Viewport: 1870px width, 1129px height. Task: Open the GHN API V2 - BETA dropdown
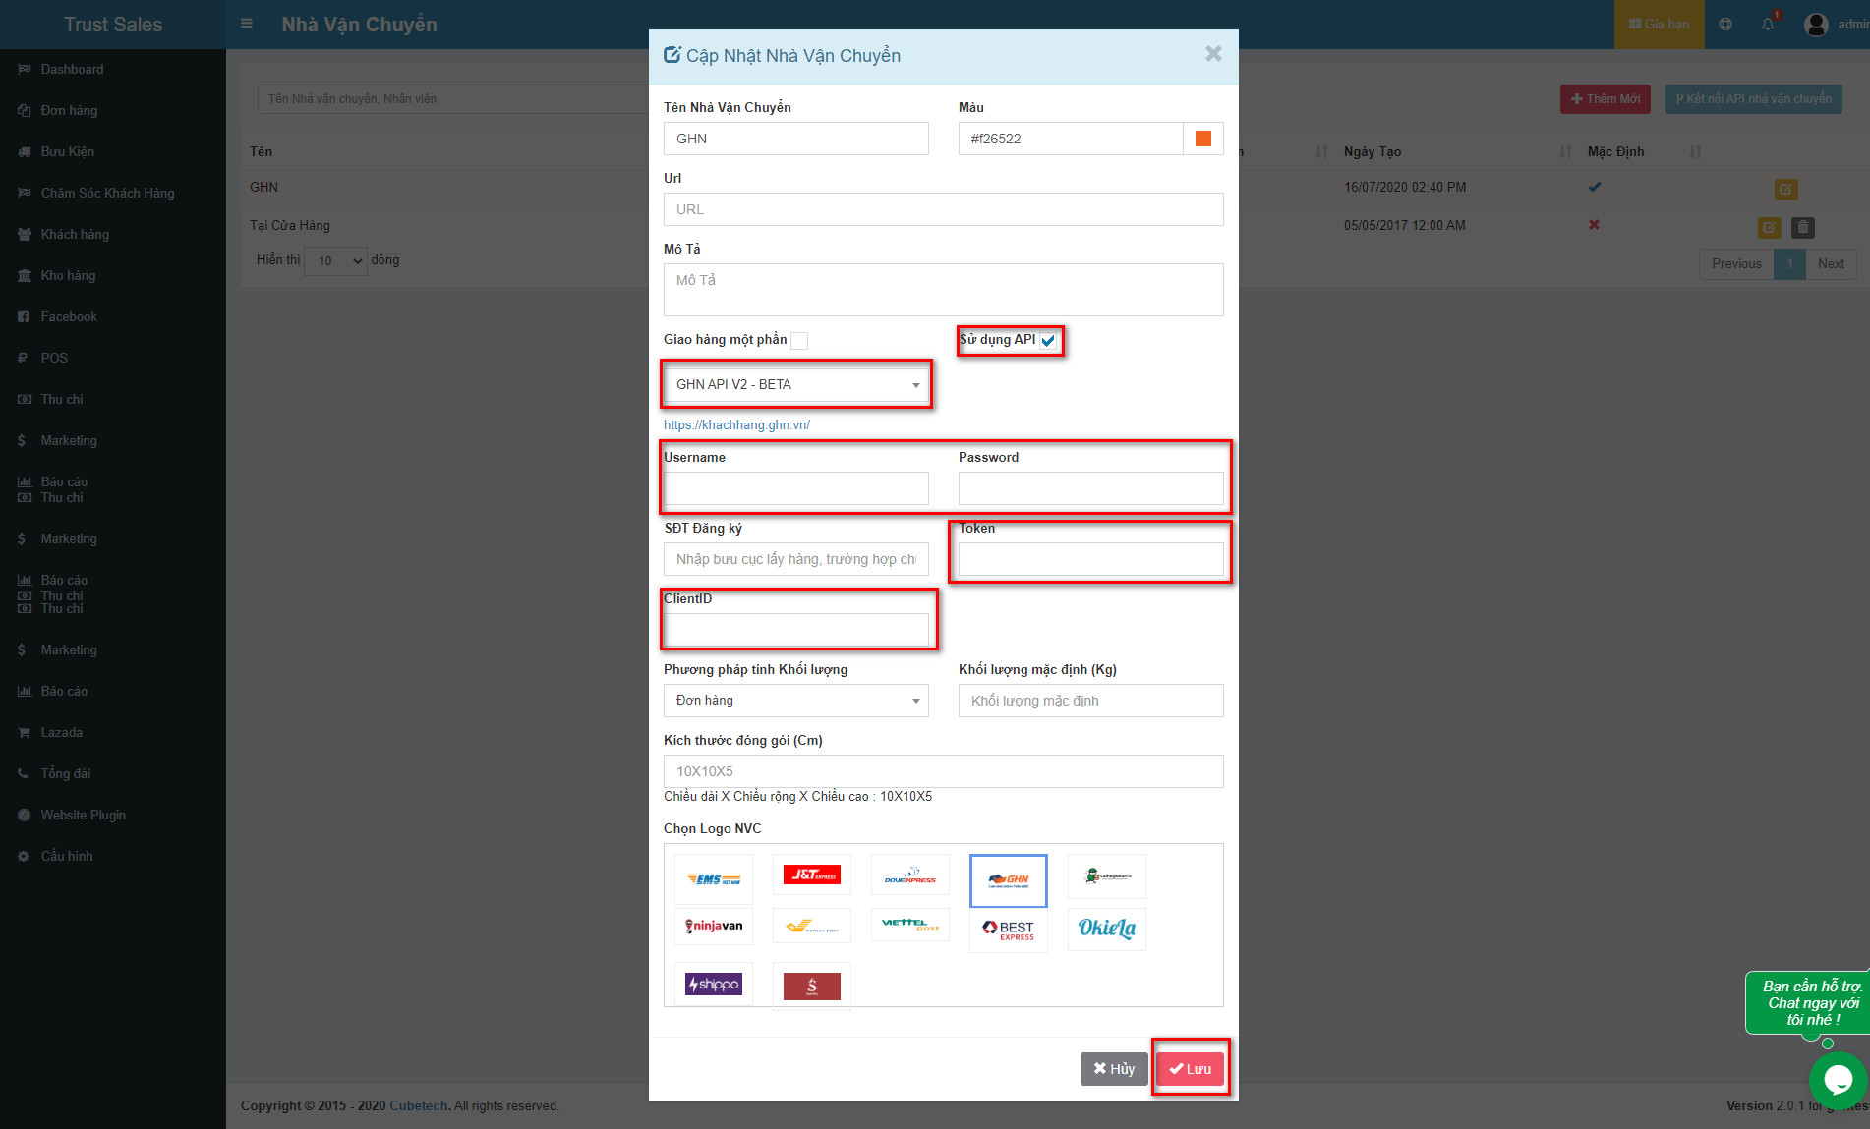(x=796, y=384)
